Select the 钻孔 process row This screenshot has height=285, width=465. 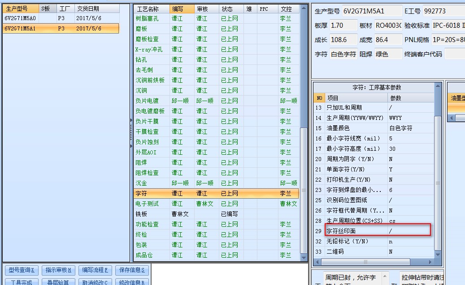pos(217,60)
